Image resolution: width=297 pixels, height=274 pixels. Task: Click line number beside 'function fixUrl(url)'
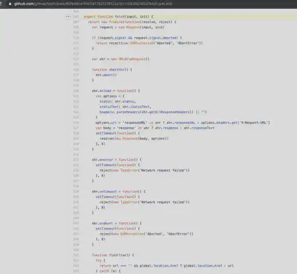tap(76, 255)
